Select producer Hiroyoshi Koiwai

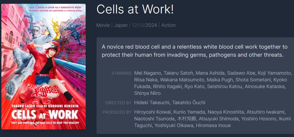point(152,112)
